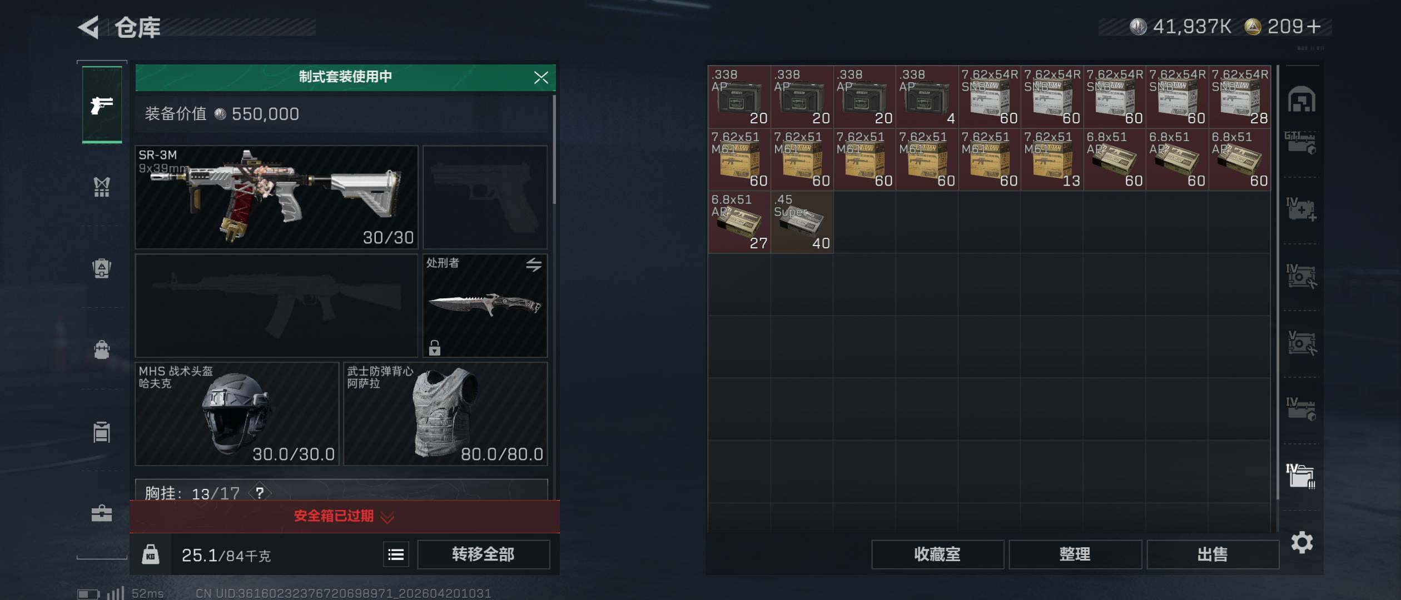Image resolution: width=1401 pixels, height=600 pixels.
Task: Open the 收藏室 collection room
Action: (937, 554)
